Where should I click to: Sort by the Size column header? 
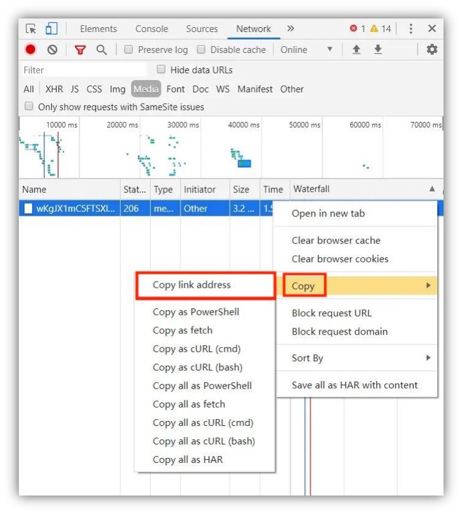pyautogui.click(x=245, y=189)
